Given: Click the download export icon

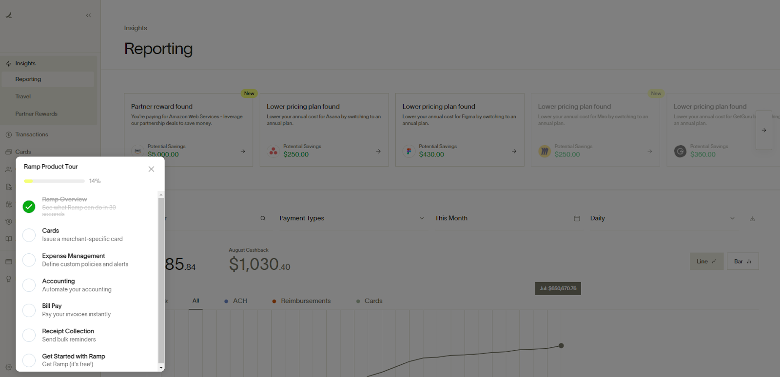Looking at the screenshot, I should click(x=752, y=219).
